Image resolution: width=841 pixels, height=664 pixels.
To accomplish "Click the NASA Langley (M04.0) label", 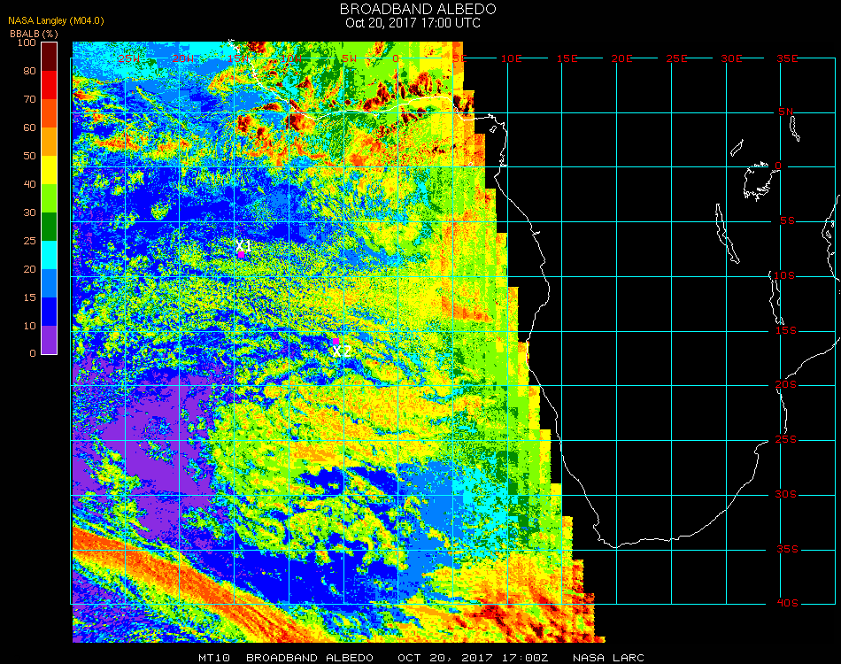I will coord(56,20).
